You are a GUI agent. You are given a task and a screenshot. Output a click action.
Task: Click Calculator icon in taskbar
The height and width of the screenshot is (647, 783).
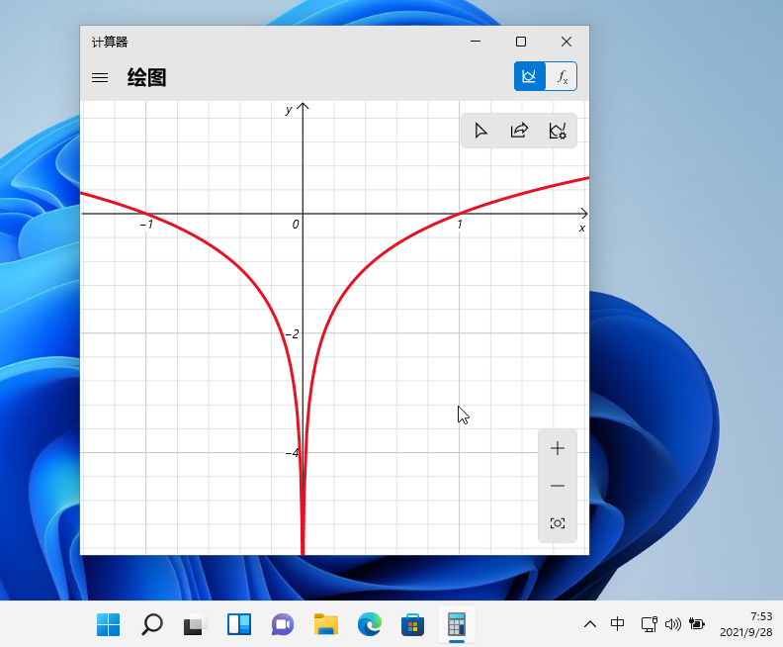(457, 624)
